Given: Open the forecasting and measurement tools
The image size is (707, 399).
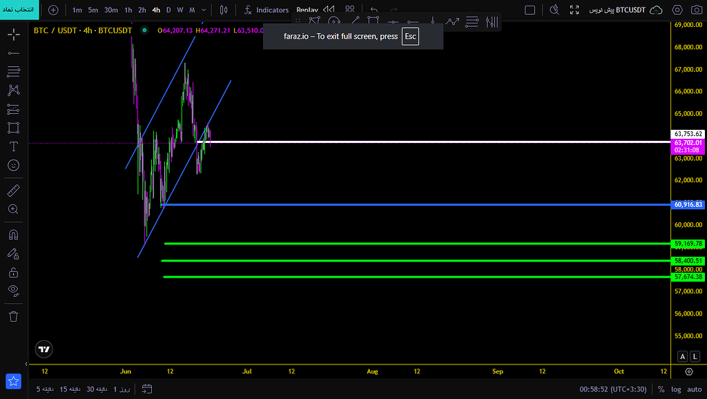Looking at the screenshot, I should [x=14, y=109].
